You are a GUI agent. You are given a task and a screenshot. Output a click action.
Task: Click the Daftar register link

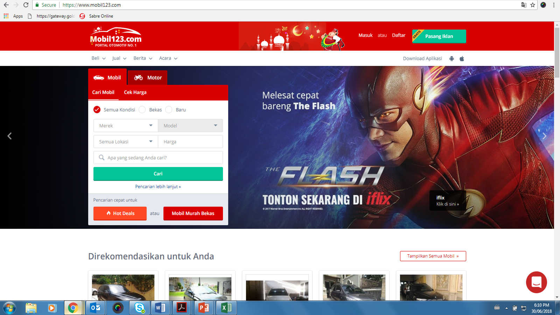point(399,35)
